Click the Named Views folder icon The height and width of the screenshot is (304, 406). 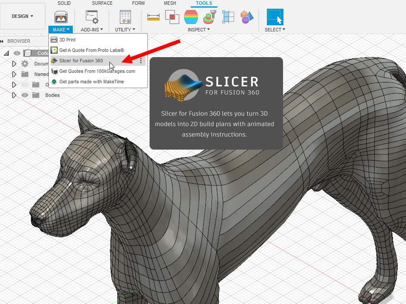click(x=25, y=74)
